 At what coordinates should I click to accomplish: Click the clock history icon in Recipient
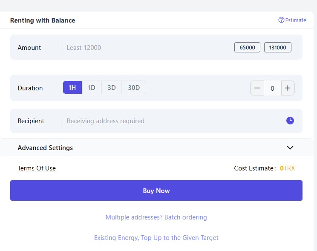pyautogui.click(x=290, y=121)
